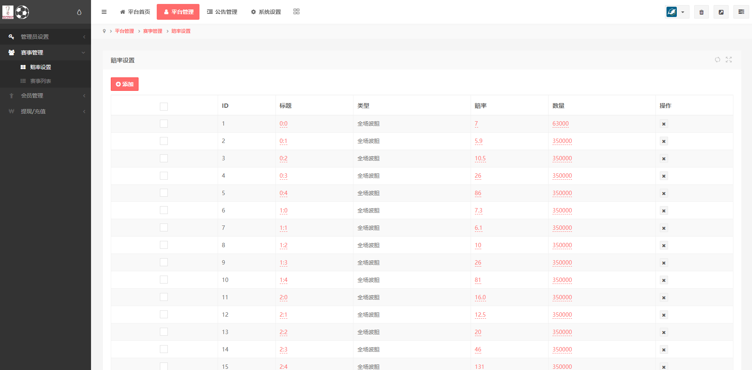
Task: Open 赛事列表 in the sidebar
Action: pos(41,81)
